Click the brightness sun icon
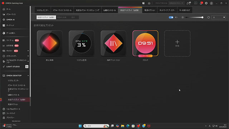229x129 pixels. click(x=182, y=18)
